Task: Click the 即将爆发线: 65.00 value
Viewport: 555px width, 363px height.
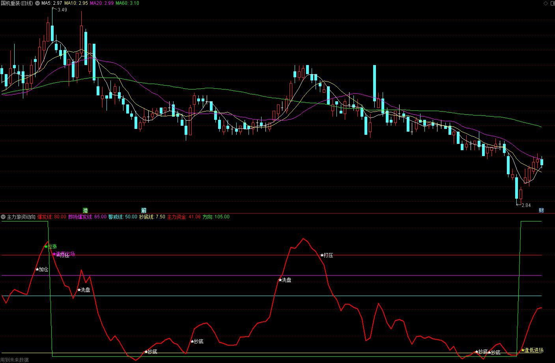Action: 87,217
